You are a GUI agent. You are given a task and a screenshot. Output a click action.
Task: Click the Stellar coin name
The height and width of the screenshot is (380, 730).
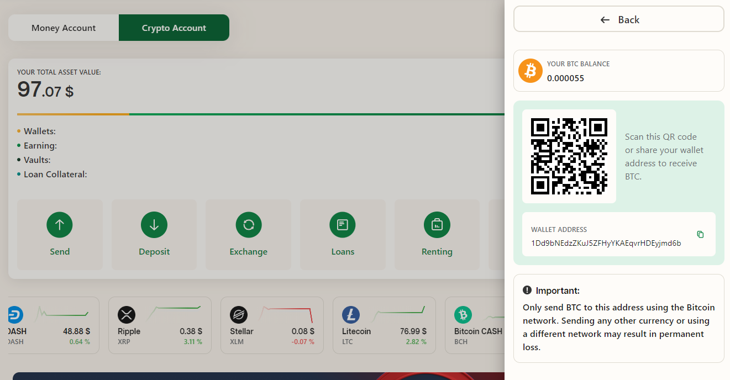241,331
